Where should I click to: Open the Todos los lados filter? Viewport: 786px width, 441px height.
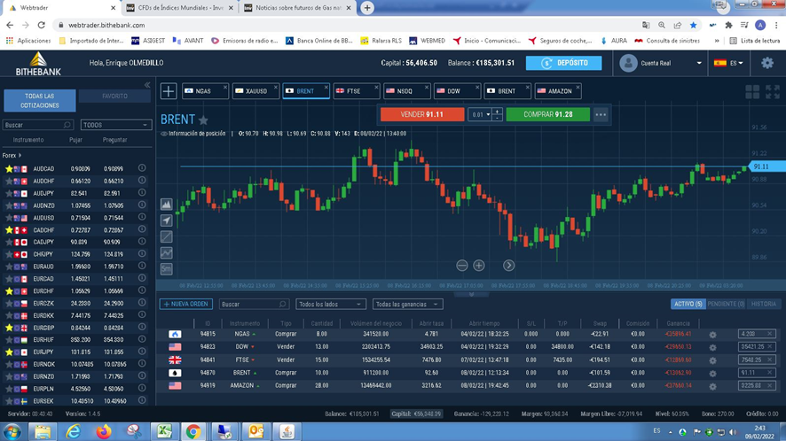pyautogui.click(x=330, y=305)
